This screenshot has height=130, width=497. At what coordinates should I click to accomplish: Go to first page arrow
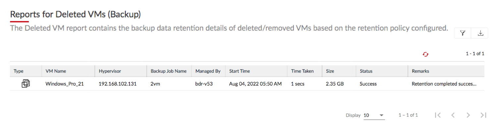tap(438, 115)
